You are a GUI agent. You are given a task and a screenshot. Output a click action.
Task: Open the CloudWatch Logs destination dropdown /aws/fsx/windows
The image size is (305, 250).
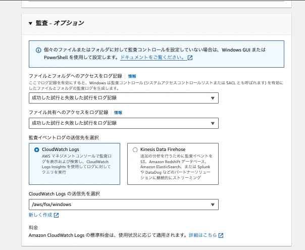[124, 205]
